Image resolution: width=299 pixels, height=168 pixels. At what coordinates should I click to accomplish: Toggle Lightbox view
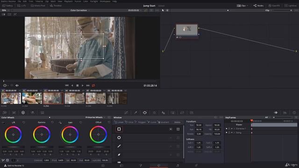[x=291, y=6]
